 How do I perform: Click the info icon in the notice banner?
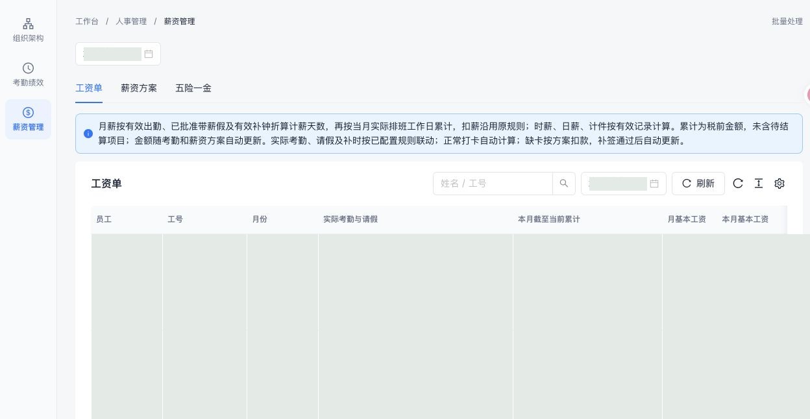point(88,134)
